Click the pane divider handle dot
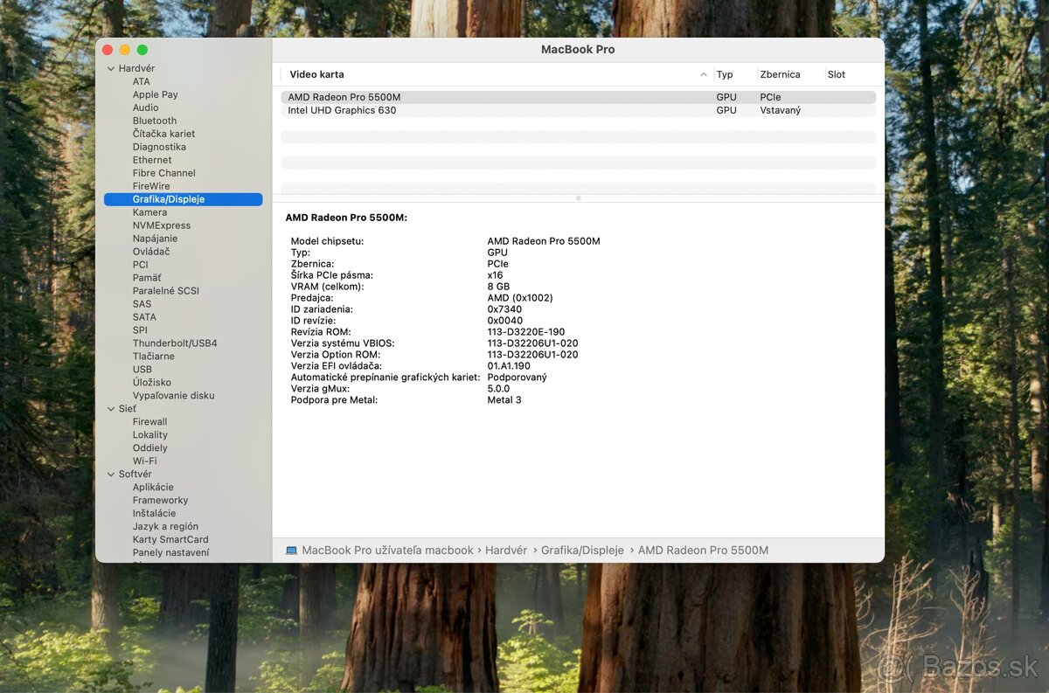 coord(578,198)
